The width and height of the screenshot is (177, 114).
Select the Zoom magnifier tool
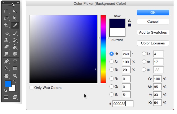[15, 76]
